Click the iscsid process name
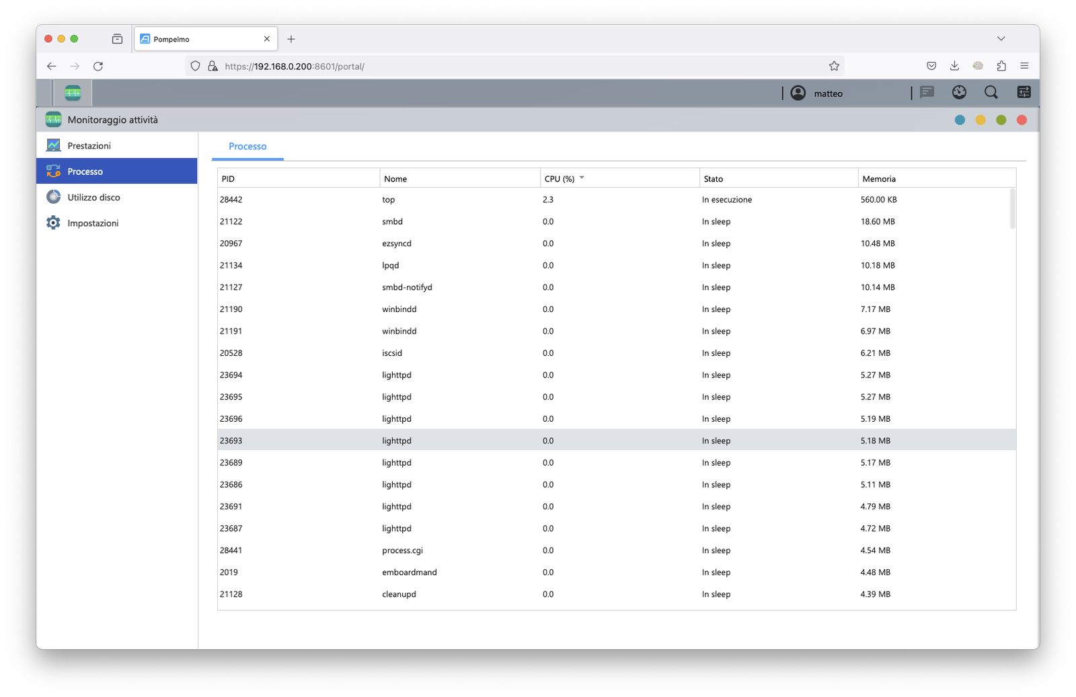Viewport: 1076px width, 697px height. tap(392, 353)
